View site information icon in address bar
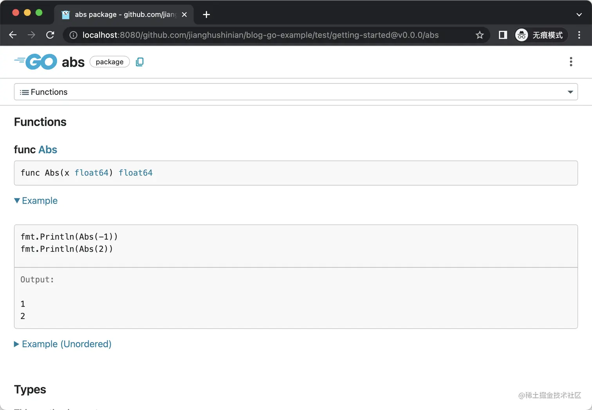Image resolution: width=592 pixels, height=410 pixels. 73,35
